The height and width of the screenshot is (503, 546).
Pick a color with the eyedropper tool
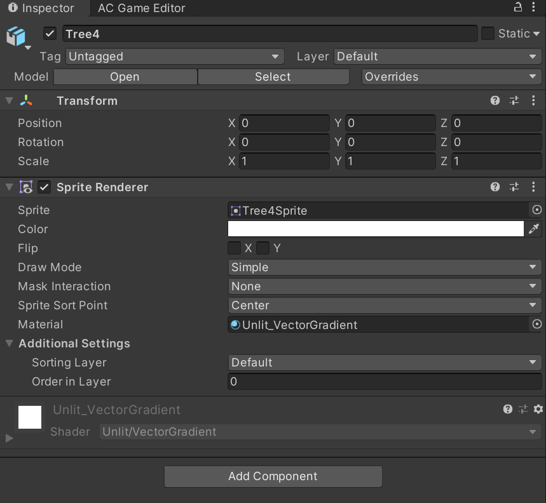534,229
